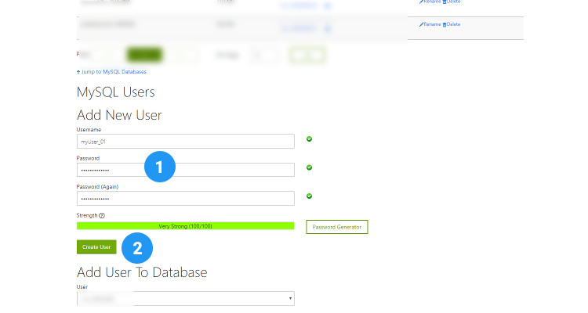The image size is (588, 313).
Task: Open the User dropdown under Add User To Database
Action: point(186,298)
